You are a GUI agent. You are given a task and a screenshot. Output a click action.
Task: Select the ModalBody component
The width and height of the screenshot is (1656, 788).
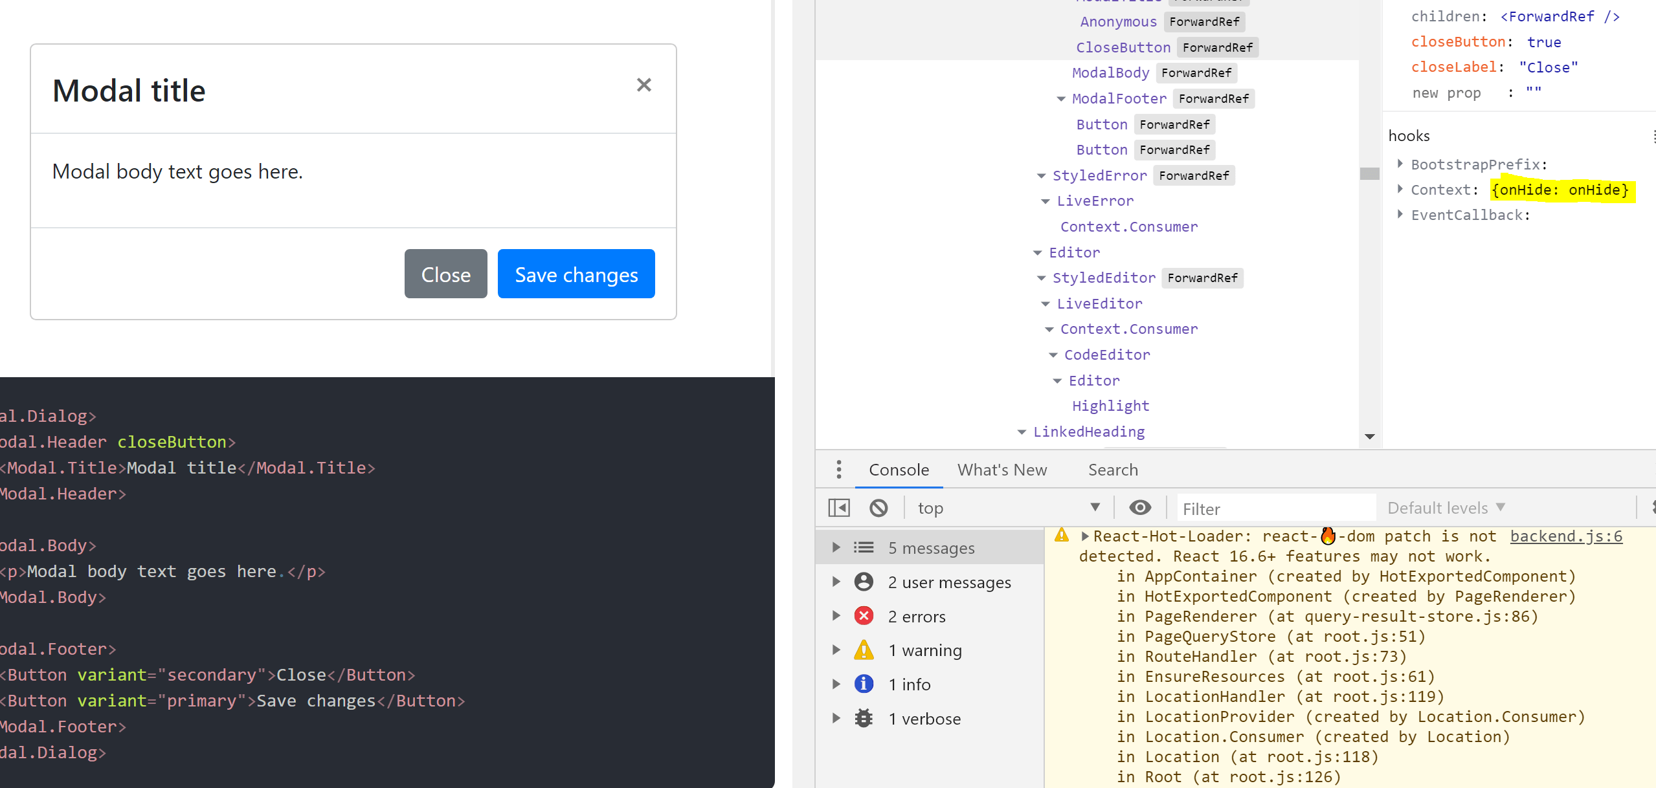[1110, 72]
